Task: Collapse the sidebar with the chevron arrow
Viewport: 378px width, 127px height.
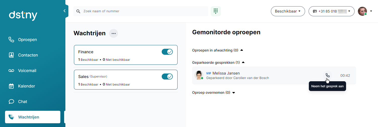Action: pos(64,11)
